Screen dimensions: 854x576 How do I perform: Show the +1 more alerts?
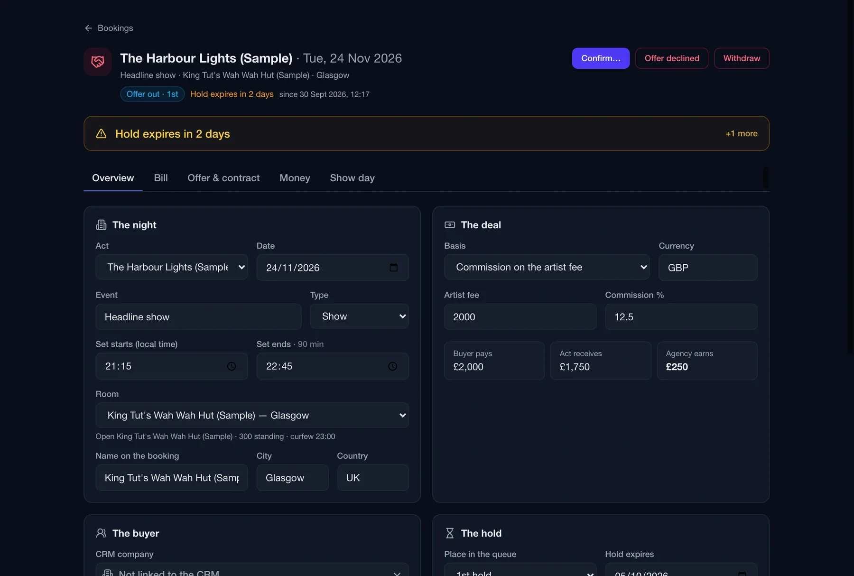tap(741, 134)
